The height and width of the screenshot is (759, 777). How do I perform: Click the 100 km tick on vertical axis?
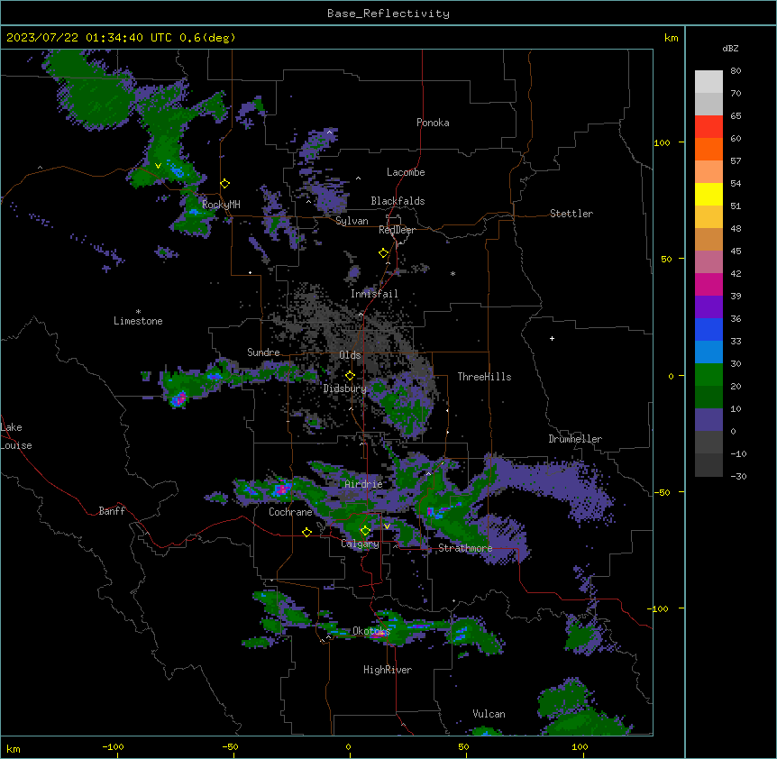point(662,142)
